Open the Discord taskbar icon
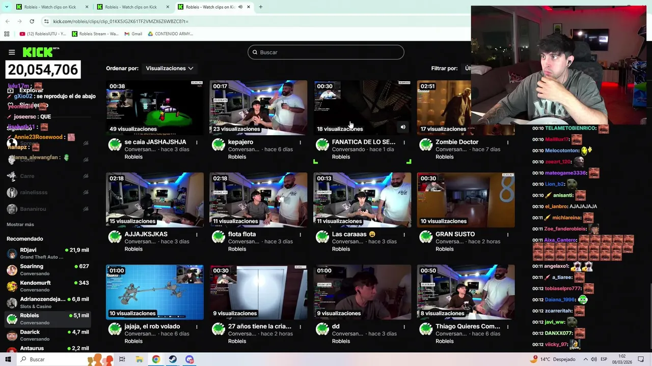The image size is (652, 366). click(x=189, y=359)
